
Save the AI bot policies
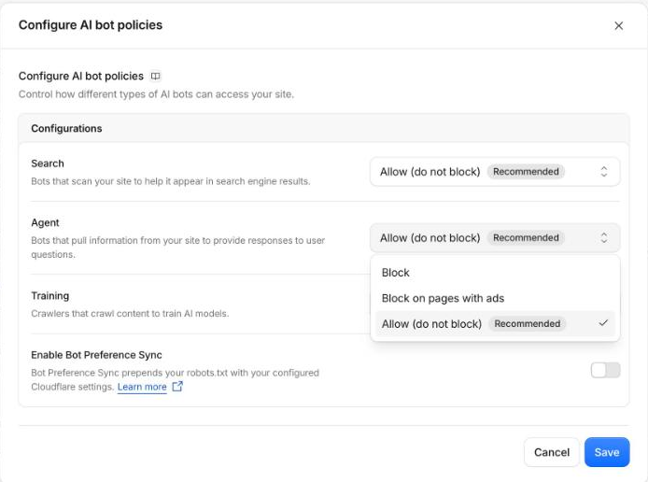[607, 452]
